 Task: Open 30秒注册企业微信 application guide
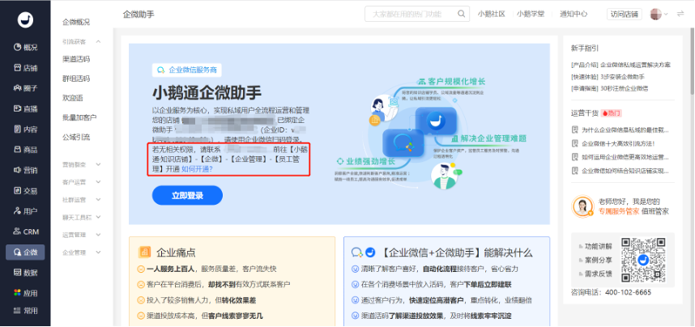tap(624, 88)
